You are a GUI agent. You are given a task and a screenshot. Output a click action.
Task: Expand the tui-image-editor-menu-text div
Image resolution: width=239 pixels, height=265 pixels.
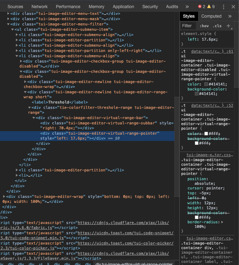(8, 13)
